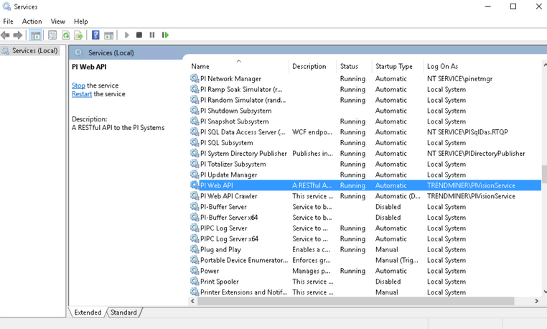Click the vertical scrollbar of the services list
Screen dimensions: 547x329
click(x=543, y=216)
